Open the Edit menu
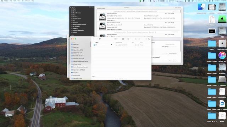The width and height of the screenshot is (227, 127). 15,1
